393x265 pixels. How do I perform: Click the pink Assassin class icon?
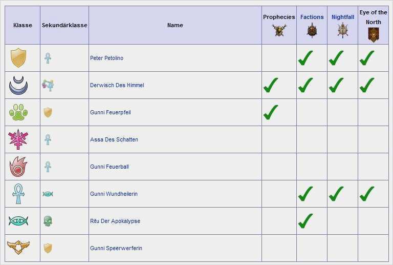pyautogui.click(x=18, y=139)
